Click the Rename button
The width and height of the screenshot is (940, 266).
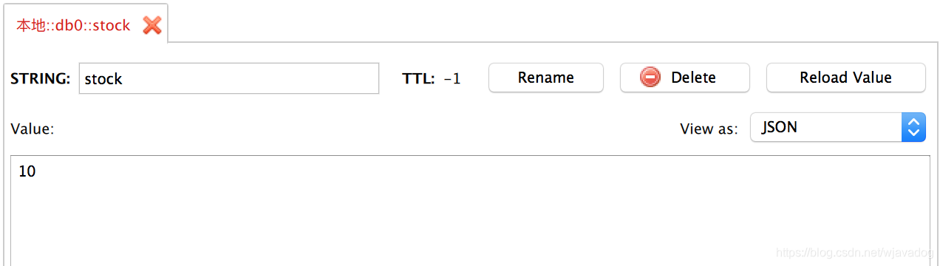click(546, 78)
